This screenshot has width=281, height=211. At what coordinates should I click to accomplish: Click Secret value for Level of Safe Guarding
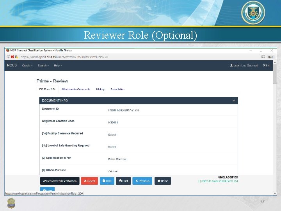[x=112, y=147]
